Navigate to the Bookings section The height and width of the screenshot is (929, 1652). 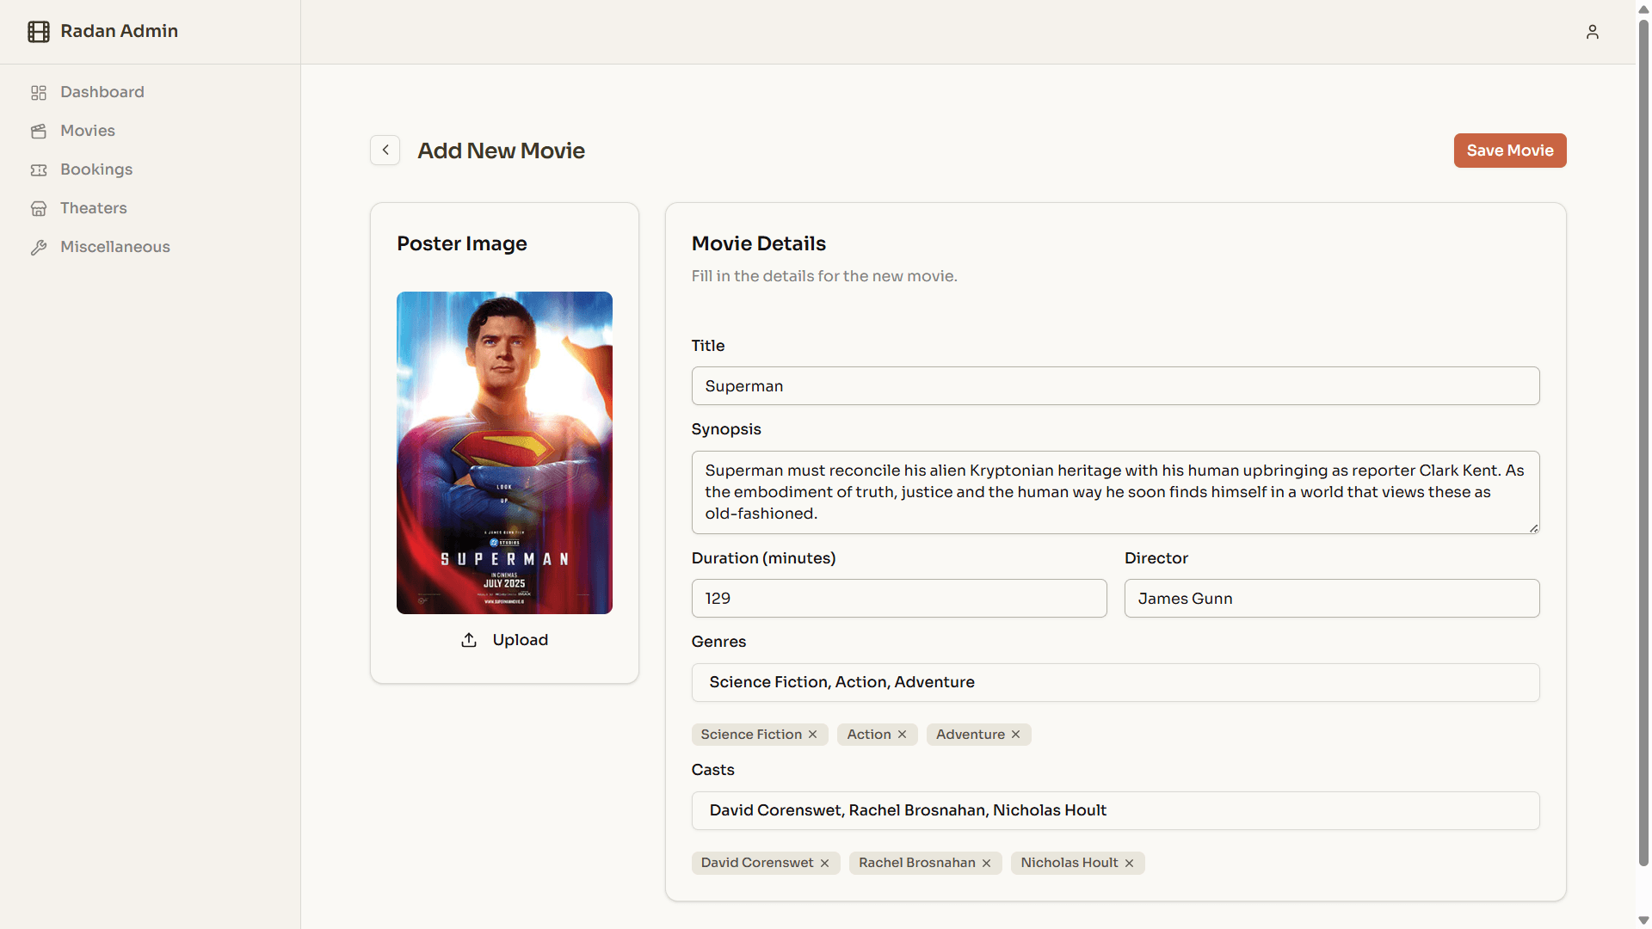[96, 169]
